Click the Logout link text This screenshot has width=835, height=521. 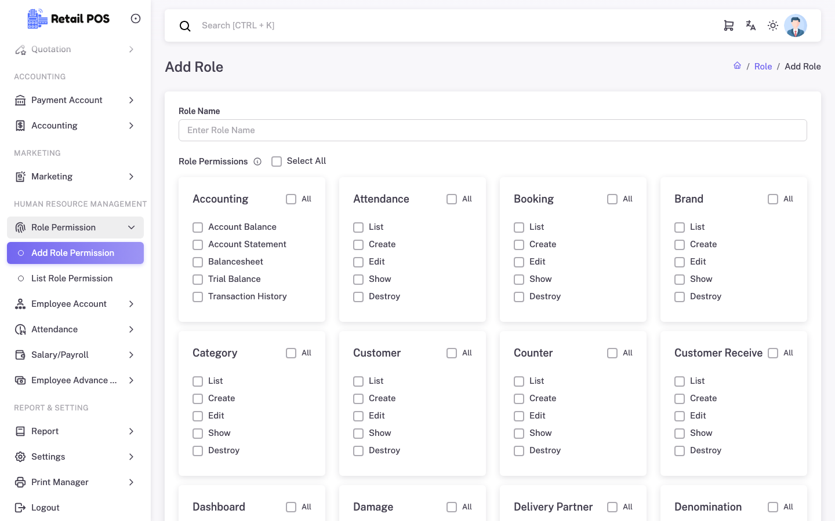45,508
